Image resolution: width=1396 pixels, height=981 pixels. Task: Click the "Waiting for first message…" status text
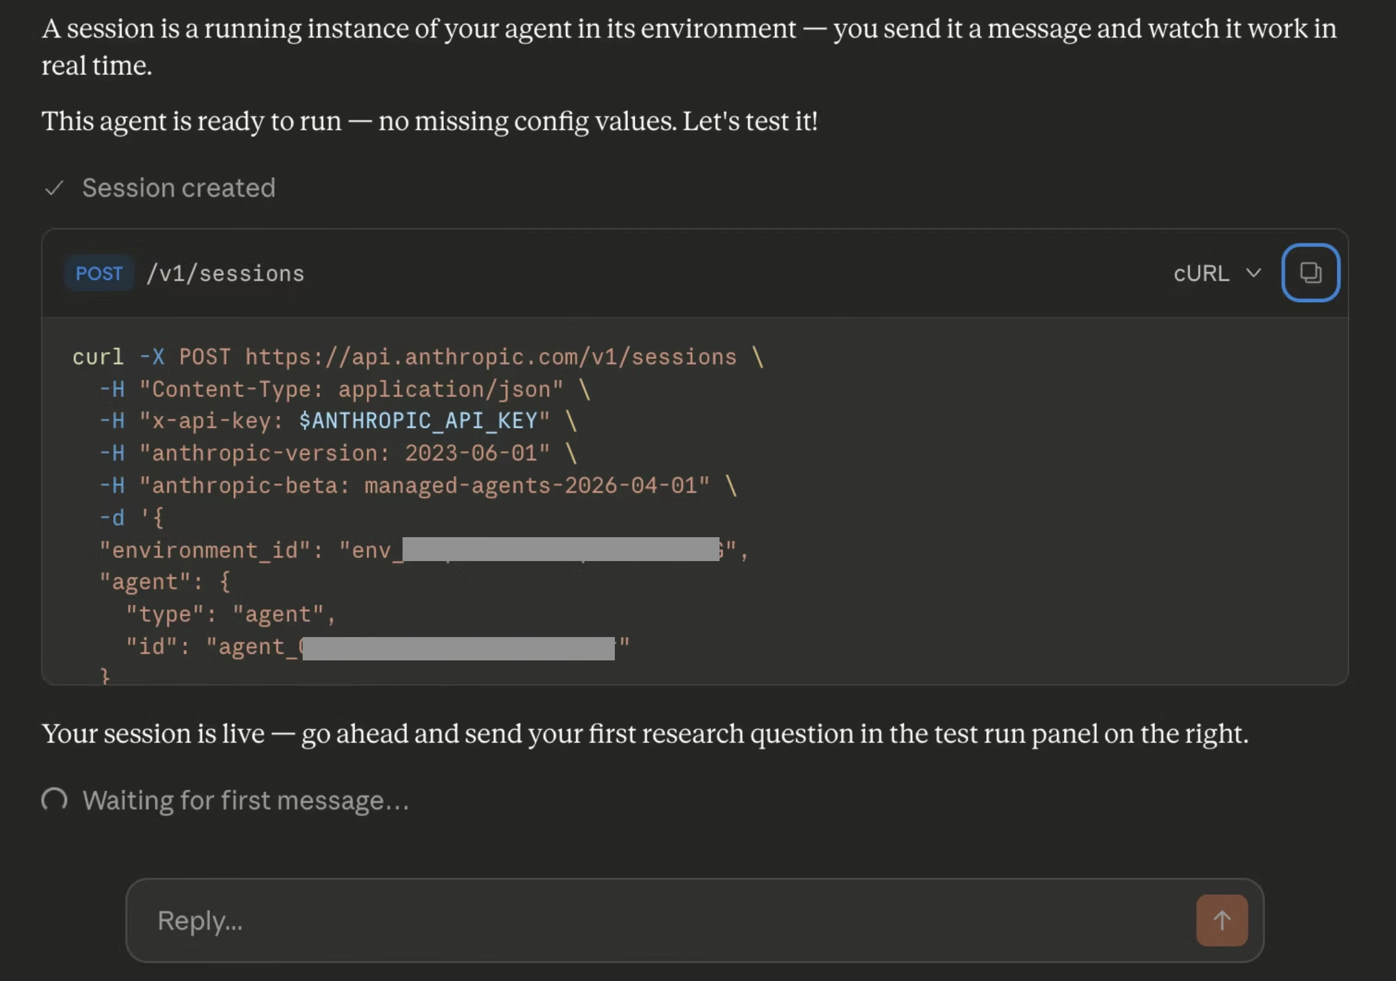click(246, 800)
